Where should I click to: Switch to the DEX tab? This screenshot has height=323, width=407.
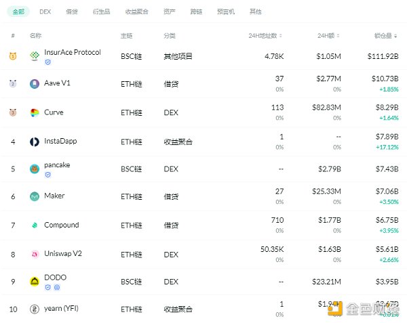[x=45, y=12]
